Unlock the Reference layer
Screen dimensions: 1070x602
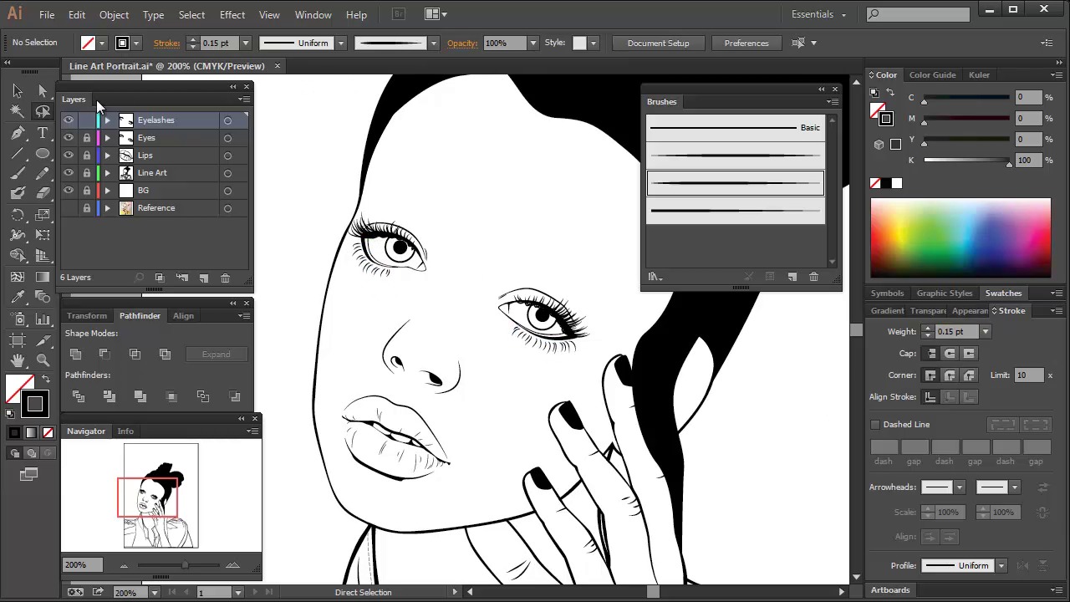tap(87, 208)
